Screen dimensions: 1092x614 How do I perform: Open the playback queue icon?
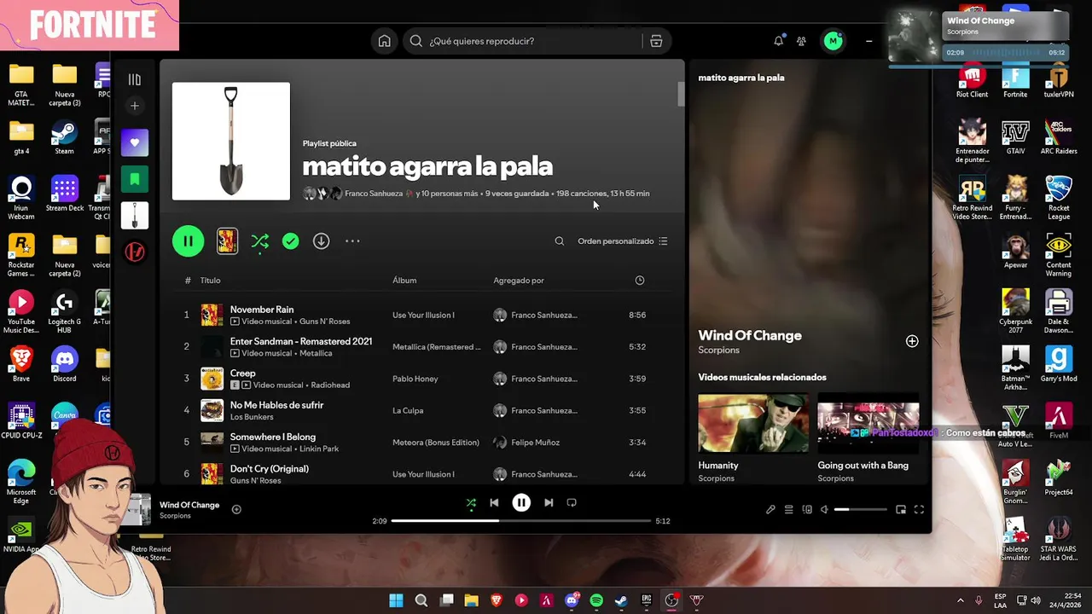tap(789, 510)
